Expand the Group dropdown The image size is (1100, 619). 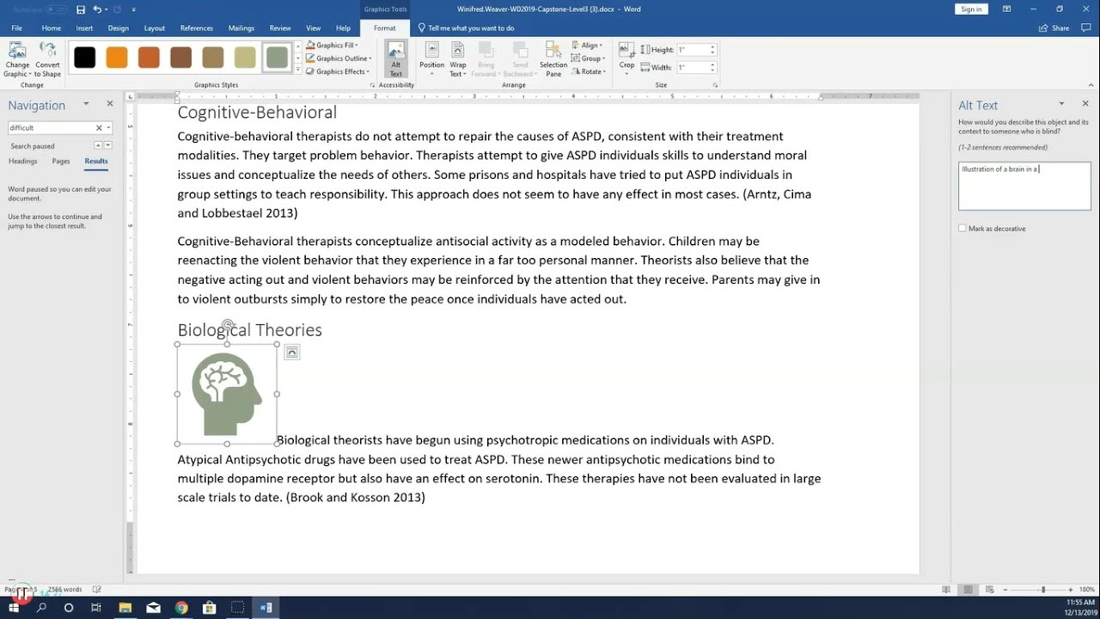coord(589,58)
